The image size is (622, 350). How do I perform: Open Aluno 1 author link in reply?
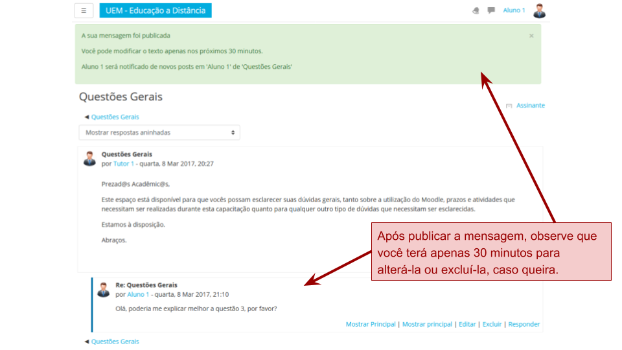point(138,294)
